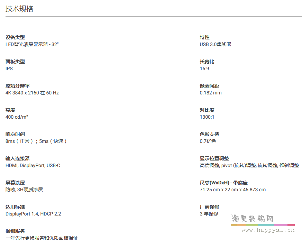
Task: Select the 长宽比 label
Action: (207, 62)
